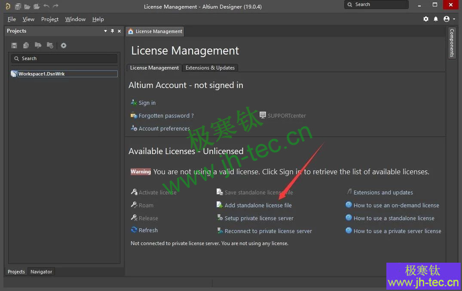Pin the Projects panel
The height and width of the screenshot is (291, 462).
(x=112, y=31)
